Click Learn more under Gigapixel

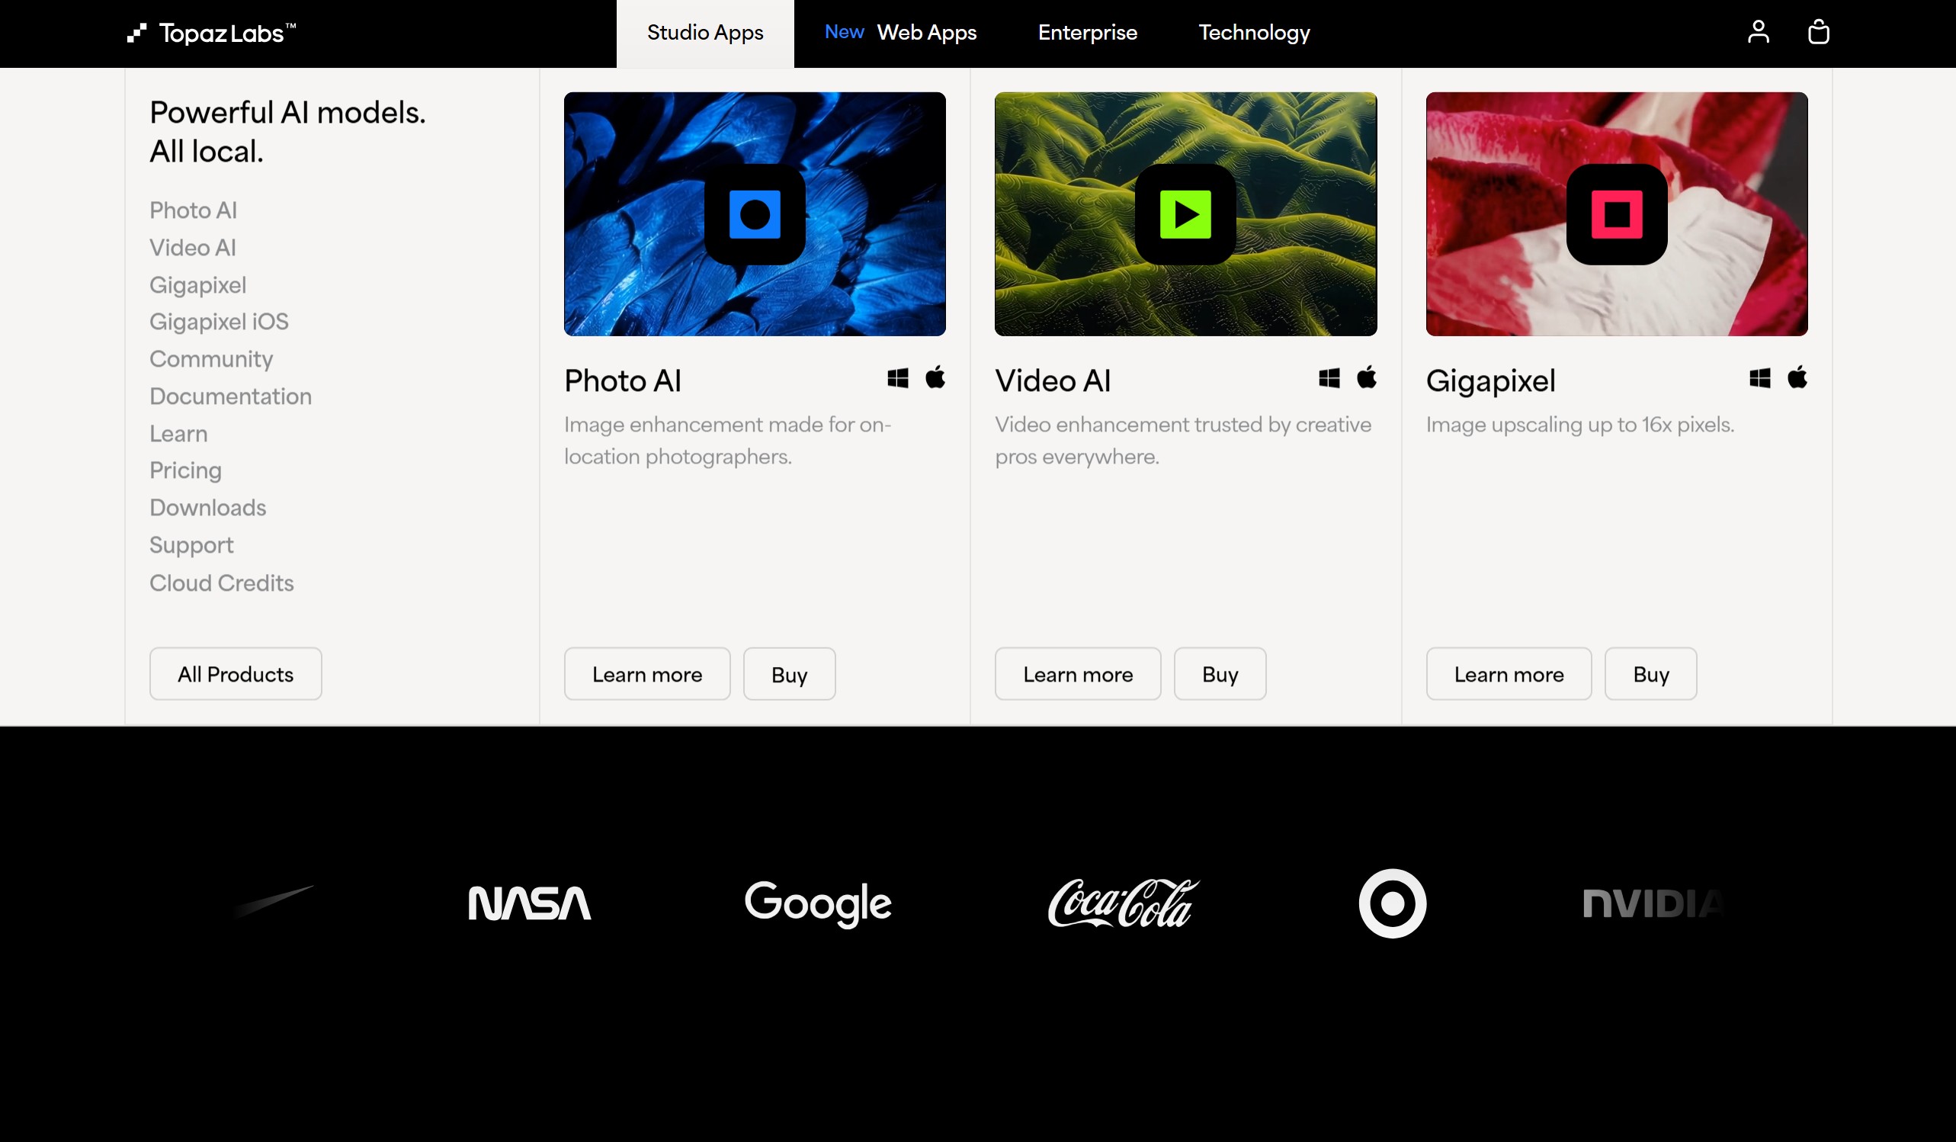[x=1509, y=674]
